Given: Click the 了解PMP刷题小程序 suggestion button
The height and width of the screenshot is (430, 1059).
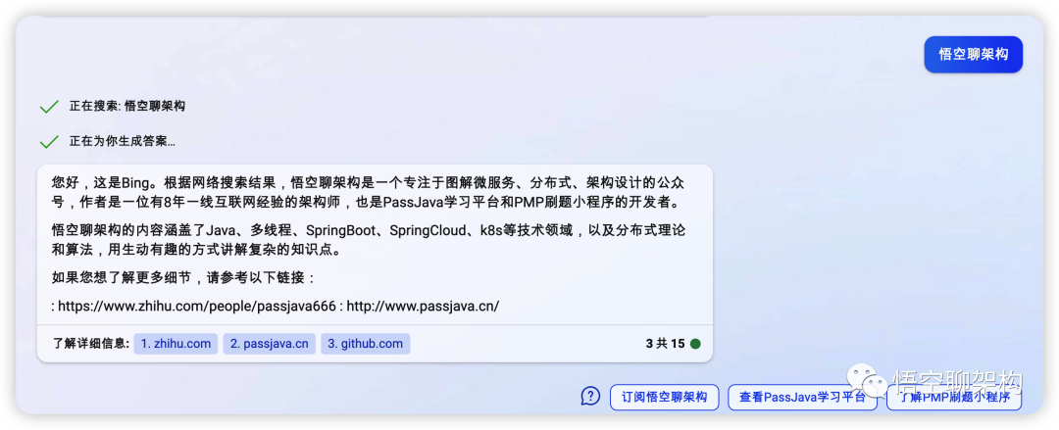Looking at the screenshot, I should click(954, 397).
